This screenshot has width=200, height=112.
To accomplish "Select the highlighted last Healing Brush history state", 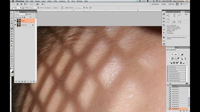I will [178, 109].
